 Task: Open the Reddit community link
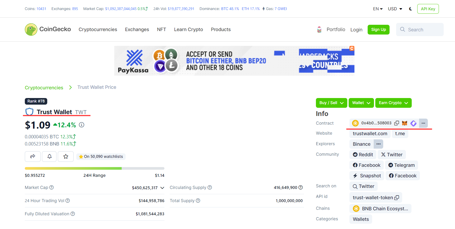point(363,155)
